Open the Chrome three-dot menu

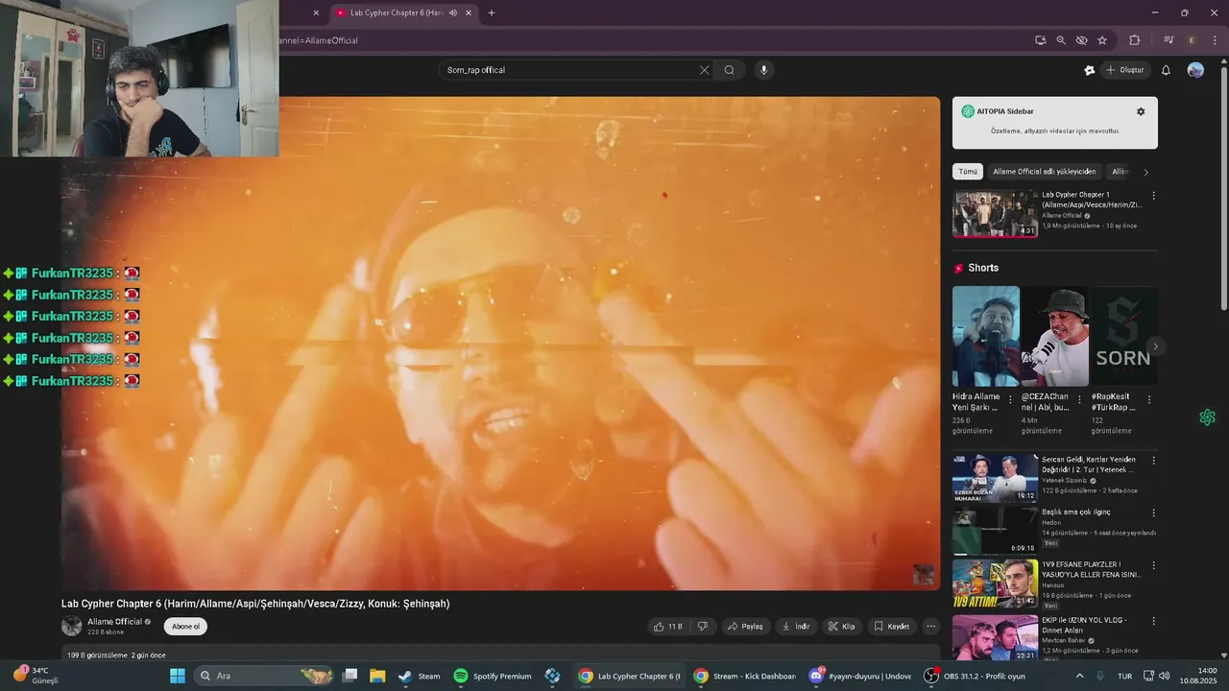(x=1215, y=40)
